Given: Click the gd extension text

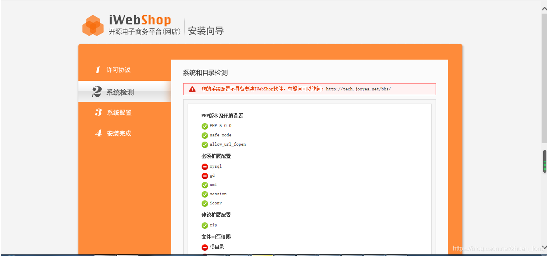Looking at the screenshot, I should click(x=212, y=176).
